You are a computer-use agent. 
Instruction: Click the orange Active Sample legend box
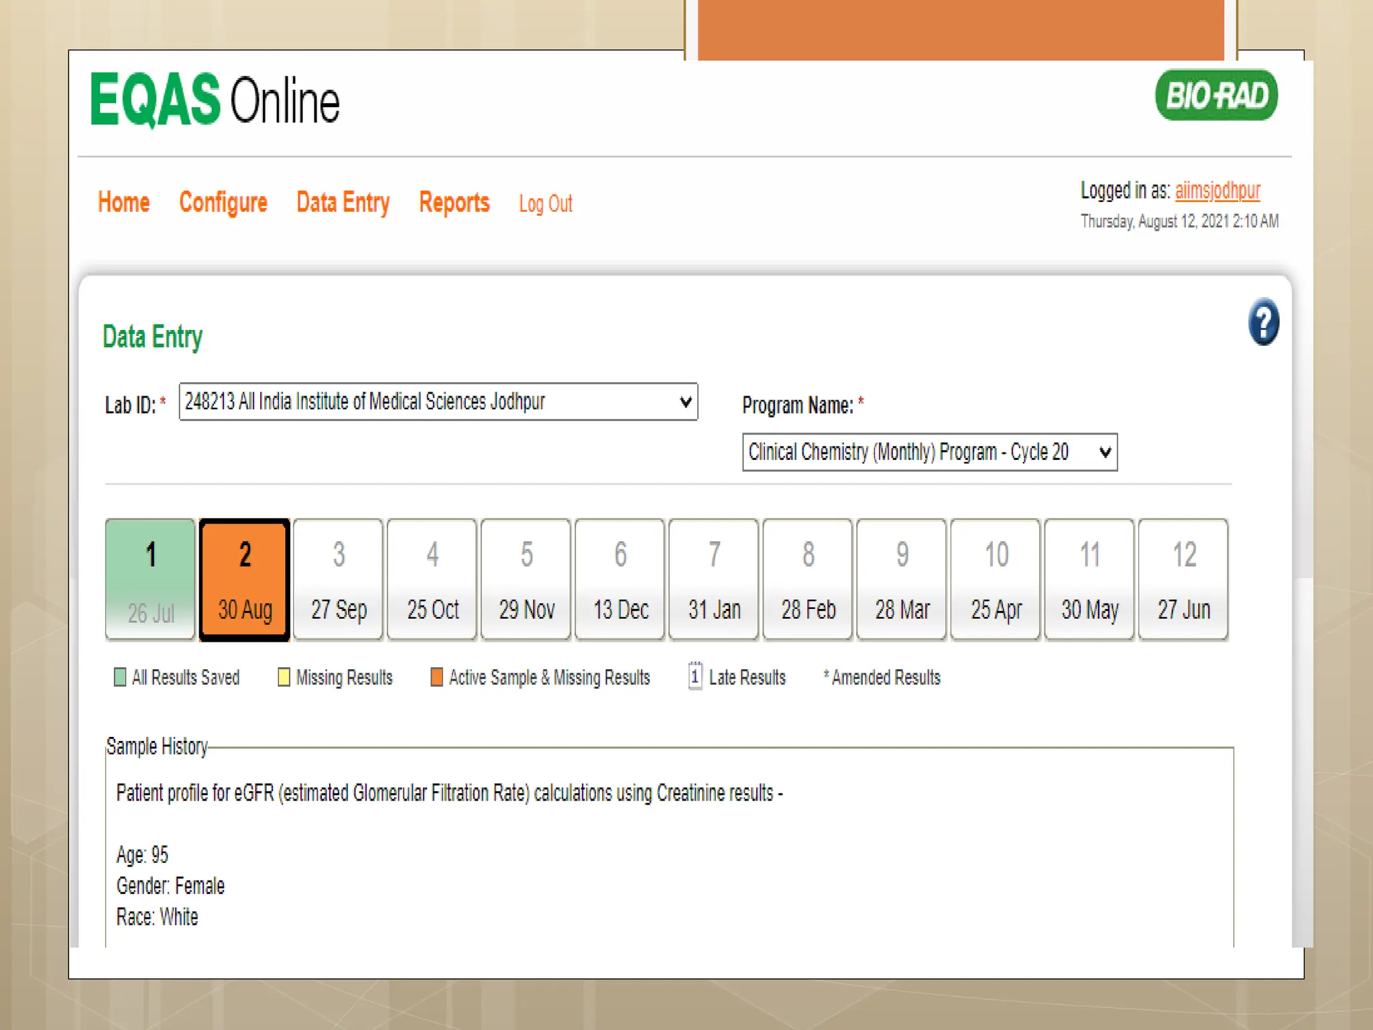[436, 677]
